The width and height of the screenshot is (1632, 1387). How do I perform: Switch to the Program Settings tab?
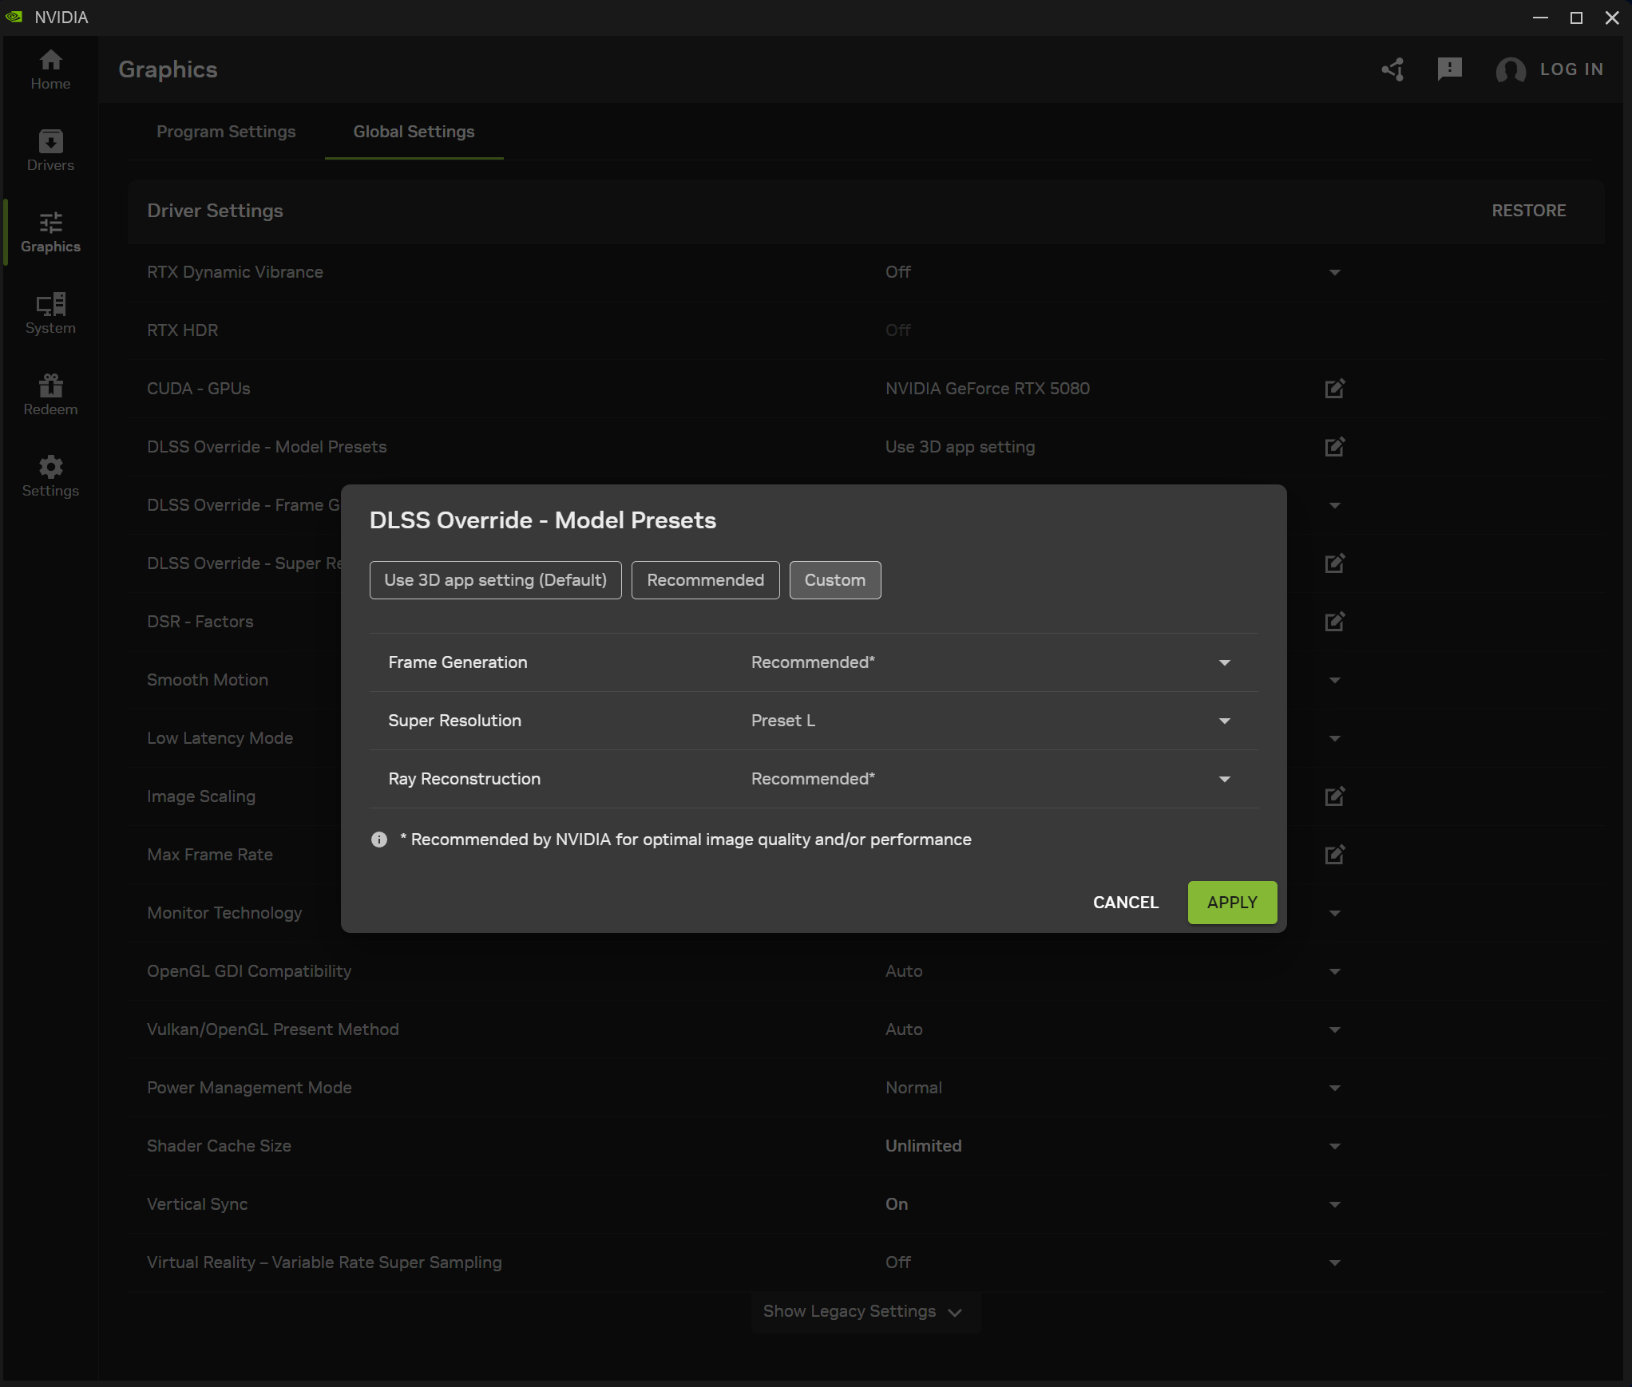(x=226, y=132)
